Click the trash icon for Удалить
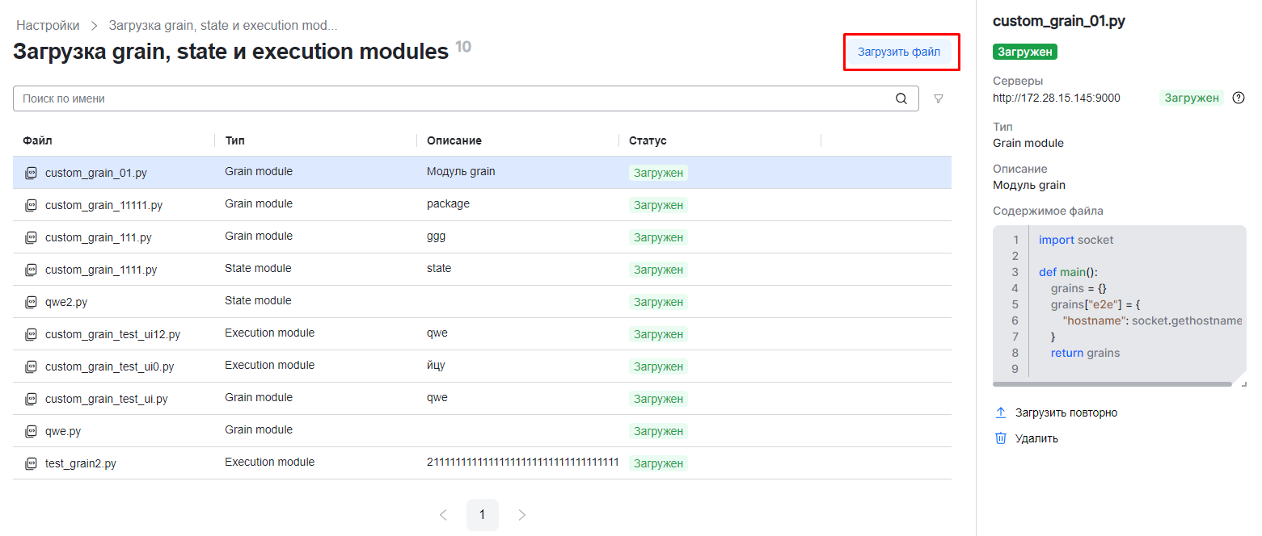The image size is (1262, 536). [1001, 438]
